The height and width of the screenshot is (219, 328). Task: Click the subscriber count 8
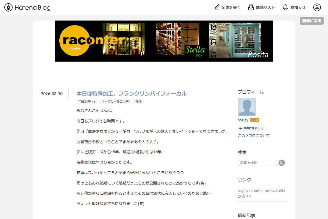263,128
